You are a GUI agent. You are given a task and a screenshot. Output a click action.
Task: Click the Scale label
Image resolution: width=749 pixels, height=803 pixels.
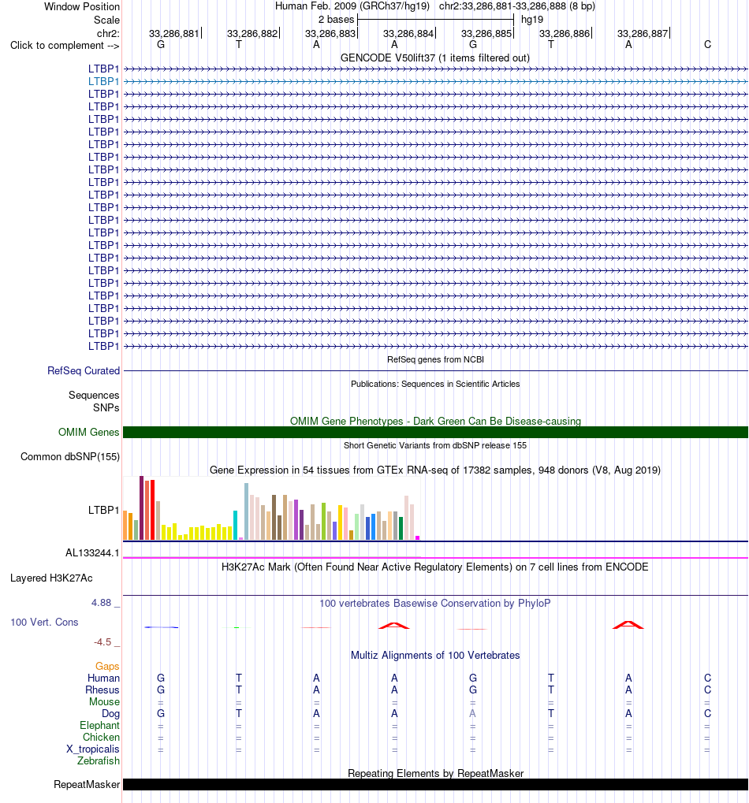point(106,20)
